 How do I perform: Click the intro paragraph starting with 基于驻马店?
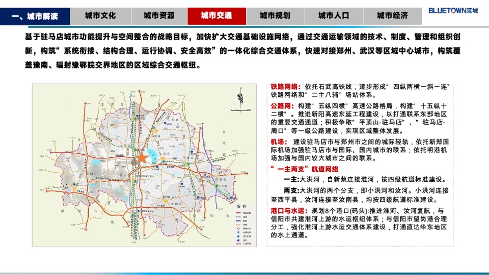click(x=243, y=51)
